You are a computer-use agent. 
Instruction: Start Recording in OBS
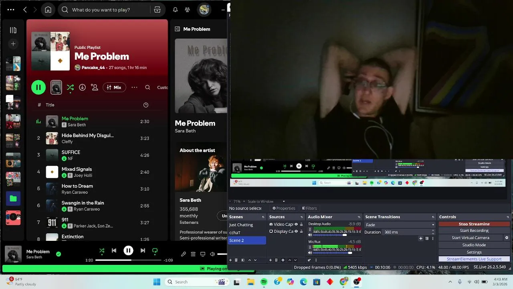474,230
